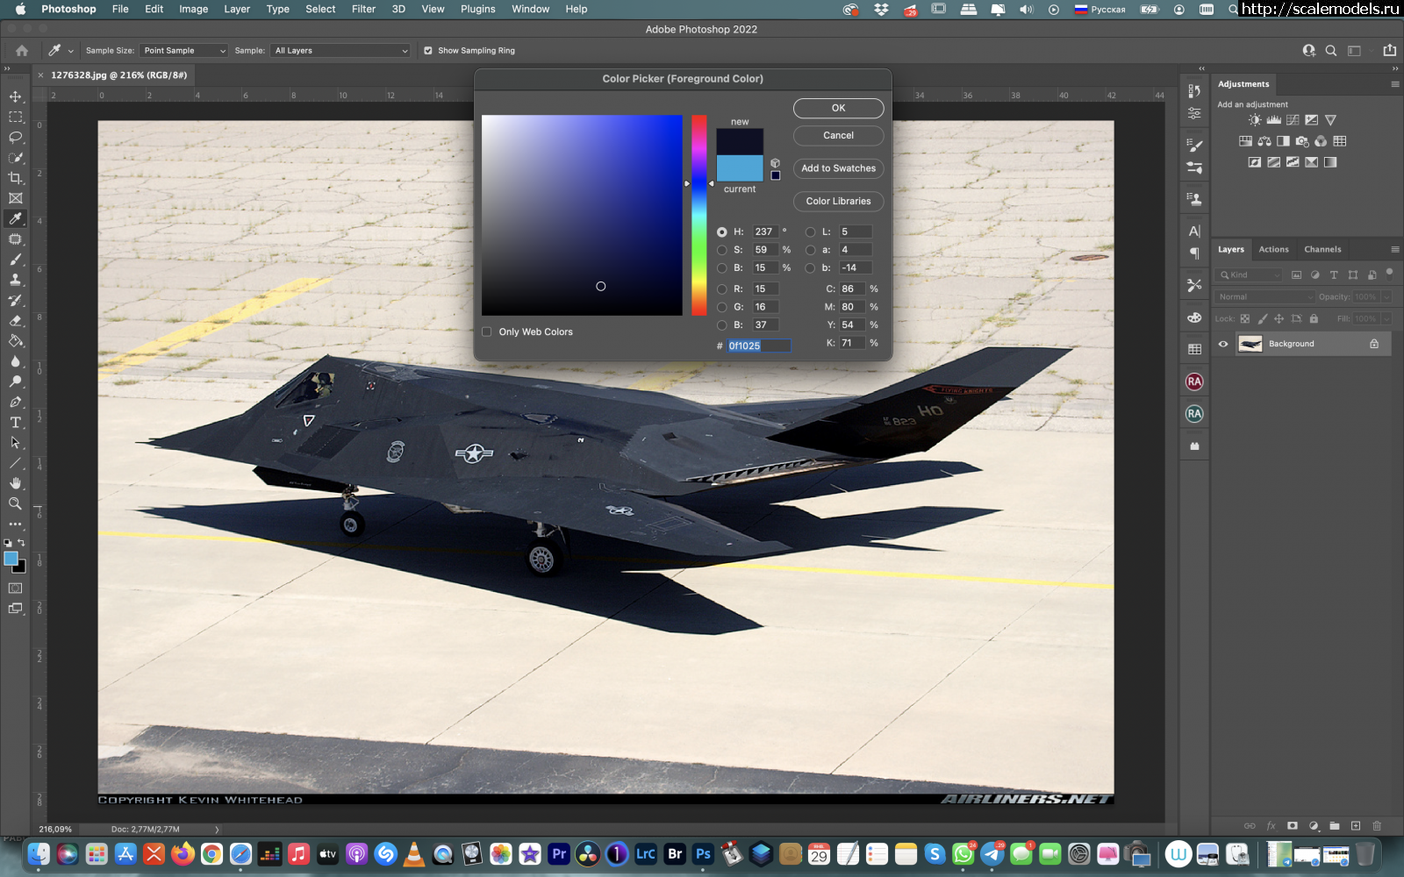Open Finder from the Dock
Image resolution: width=1404 pixels, height=877 pixels.
39,853
